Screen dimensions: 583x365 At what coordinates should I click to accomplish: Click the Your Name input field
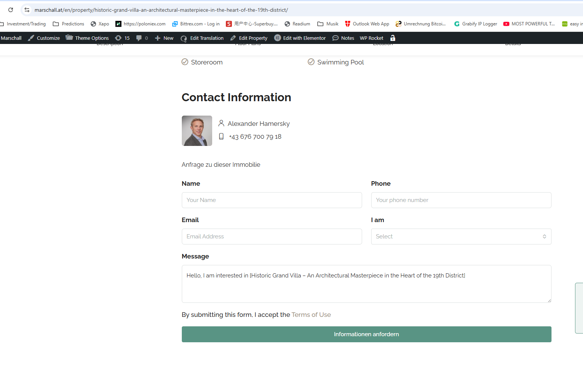coord(271,200)
